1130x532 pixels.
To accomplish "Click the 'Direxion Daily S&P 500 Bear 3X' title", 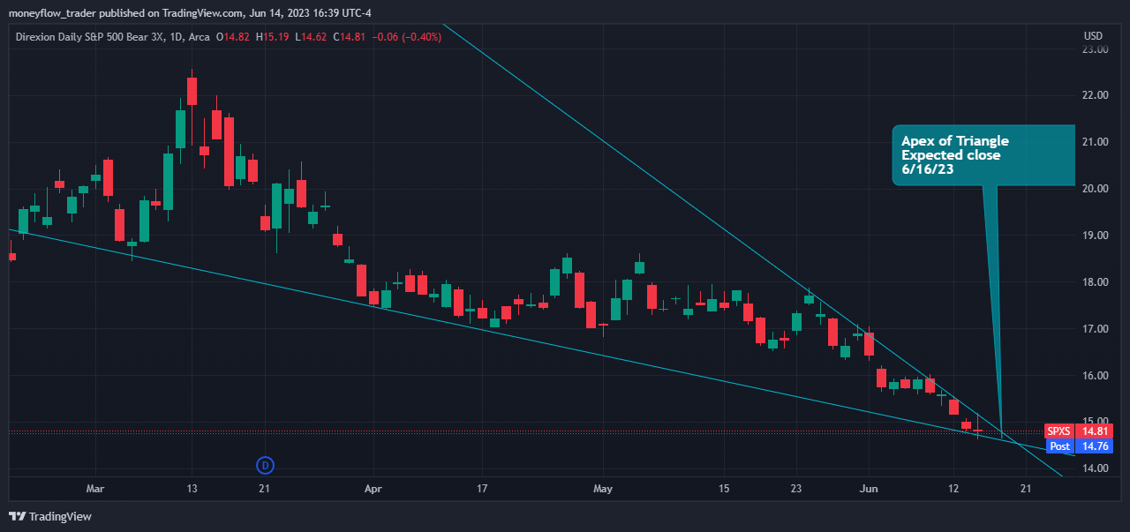I will (89, 36).
